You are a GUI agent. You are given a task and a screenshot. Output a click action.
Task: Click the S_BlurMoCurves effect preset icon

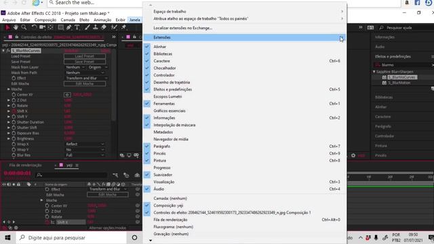[x=384, y=77]
